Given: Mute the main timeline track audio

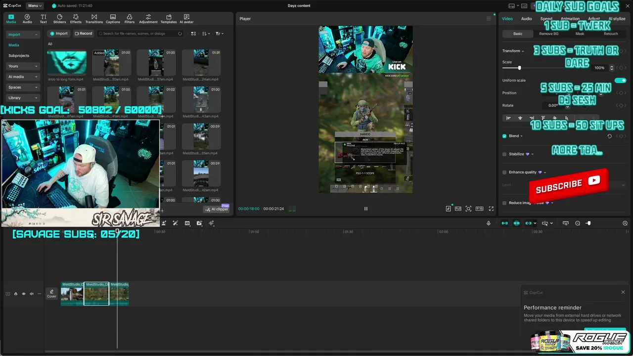Looking at the screenshot, I should point(32,294).
